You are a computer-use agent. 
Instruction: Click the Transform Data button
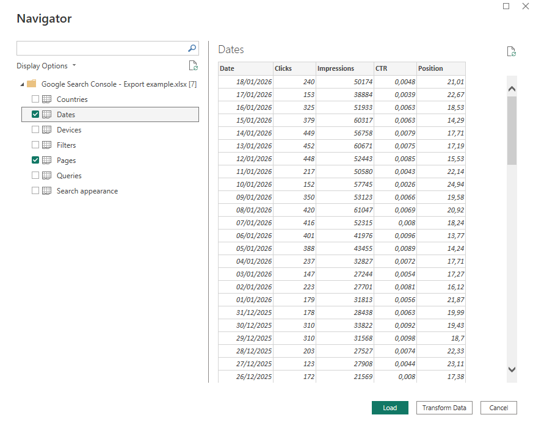point(444,408)
